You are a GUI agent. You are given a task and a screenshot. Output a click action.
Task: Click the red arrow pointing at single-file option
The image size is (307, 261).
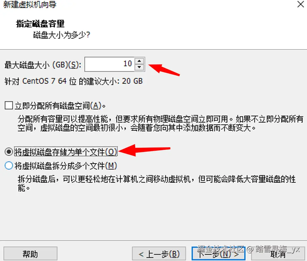click(145, 150)
